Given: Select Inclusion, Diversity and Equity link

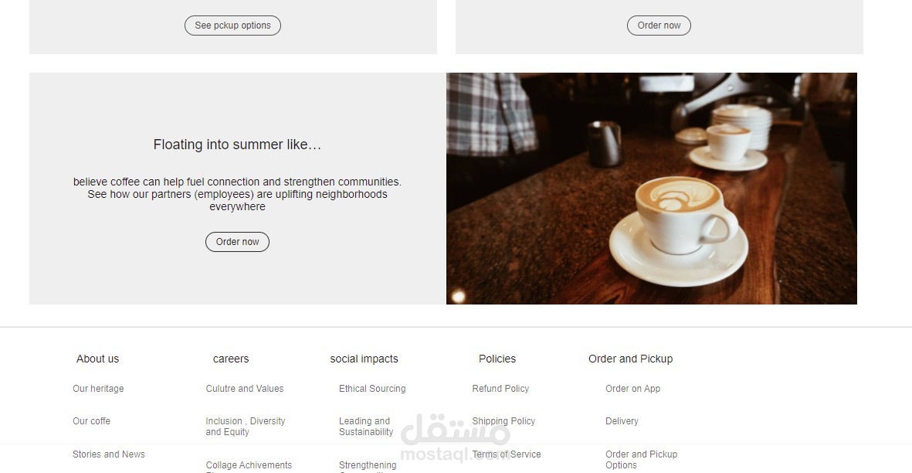Looking at the screenshot, I should (246, 427).
